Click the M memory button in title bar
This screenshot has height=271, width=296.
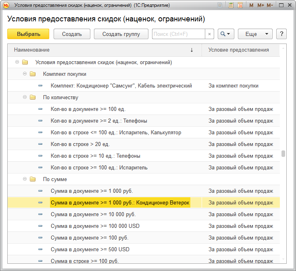click(252, 5)
